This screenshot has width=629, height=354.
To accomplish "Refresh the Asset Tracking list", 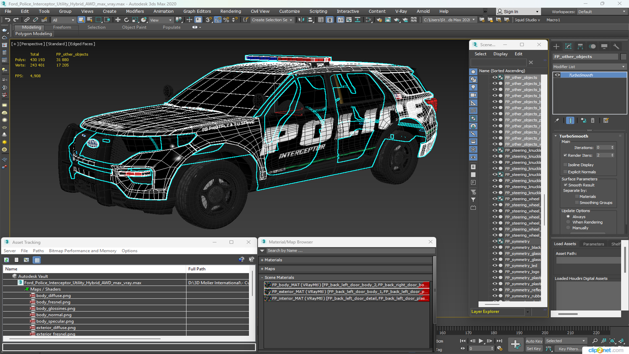I will pos(6,260).
